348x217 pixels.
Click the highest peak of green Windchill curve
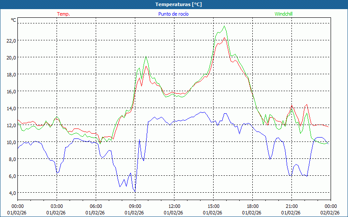pos(224,26)
